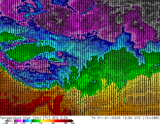Click the '[°C]' unit label

pos(46,118)
